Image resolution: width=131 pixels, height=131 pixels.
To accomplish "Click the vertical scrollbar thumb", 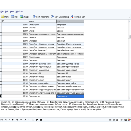I will [x=129, y=37].
